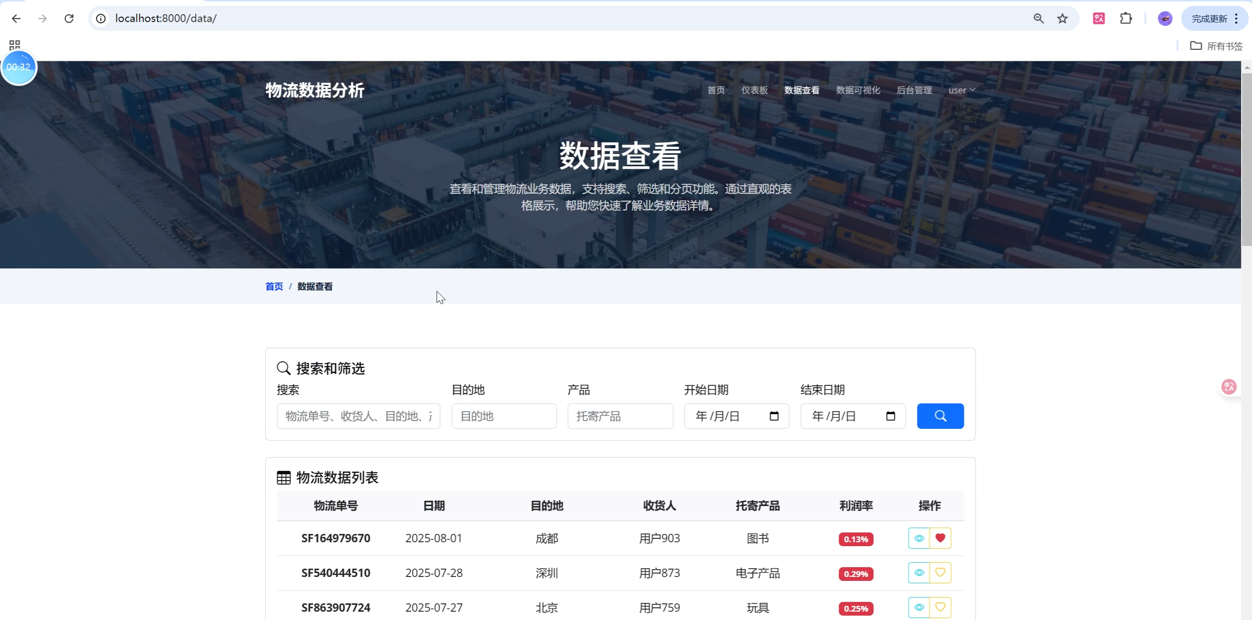The height and width of the screenshot is (620, 1252).
Task: View details for SF164979670 via eye icon
Action: coord(919,538)
